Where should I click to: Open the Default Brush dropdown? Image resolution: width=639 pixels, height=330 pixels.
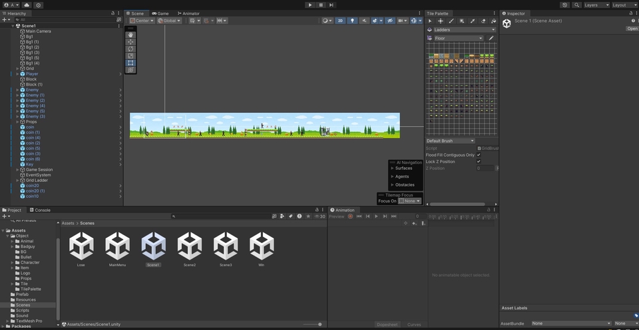(450, 141)
